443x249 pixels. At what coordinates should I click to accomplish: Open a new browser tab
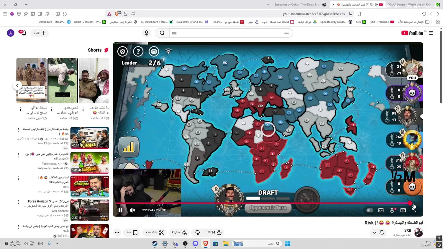[268, 4]
